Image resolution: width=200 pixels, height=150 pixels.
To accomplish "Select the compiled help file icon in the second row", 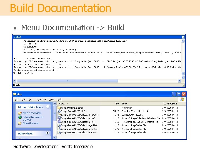I will (59, 111).
